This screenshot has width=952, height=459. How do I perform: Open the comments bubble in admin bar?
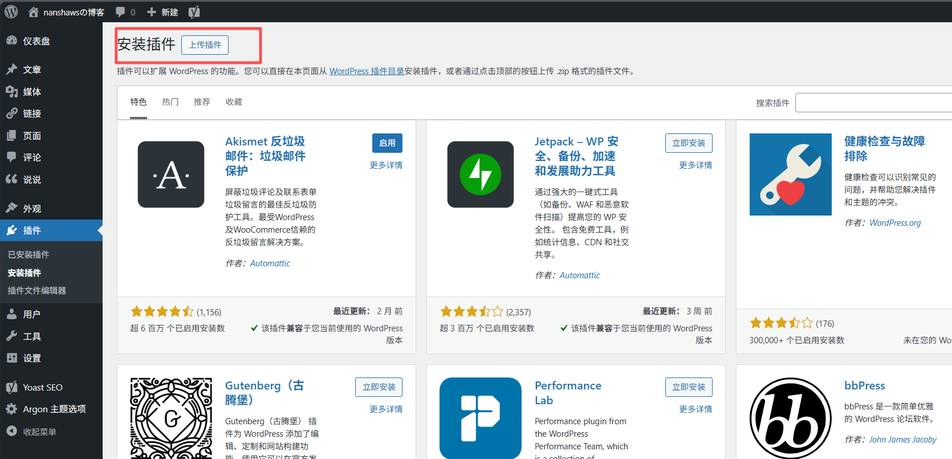tap(120, 12)
